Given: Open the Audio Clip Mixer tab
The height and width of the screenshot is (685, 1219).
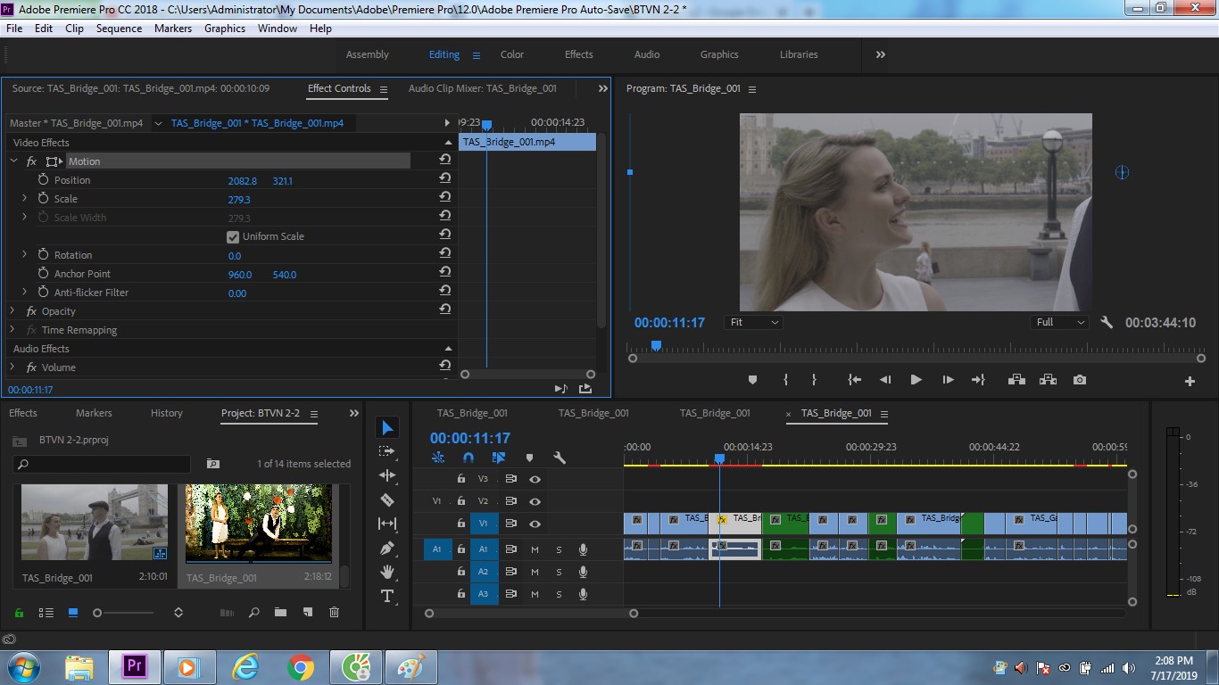Looking at the screenshot, I should [x=483, y=88].
